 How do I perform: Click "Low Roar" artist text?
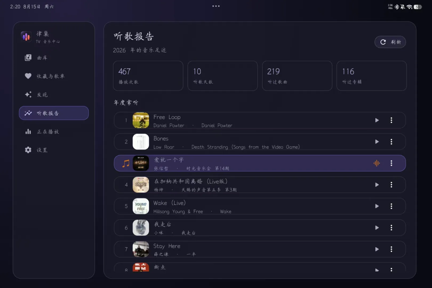pos(164,147)
